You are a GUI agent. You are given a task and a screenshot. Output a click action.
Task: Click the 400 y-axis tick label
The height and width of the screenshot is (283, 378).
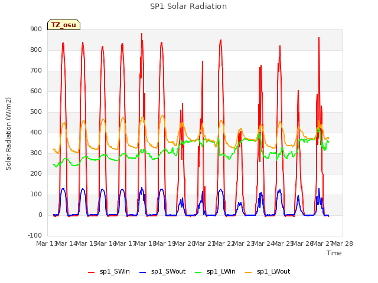pyautogui.click(x=36, y=132)
